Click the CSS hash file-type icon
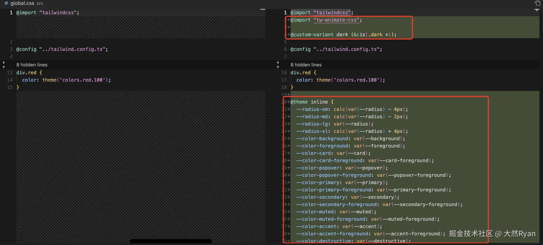 (x=6, y=3)
